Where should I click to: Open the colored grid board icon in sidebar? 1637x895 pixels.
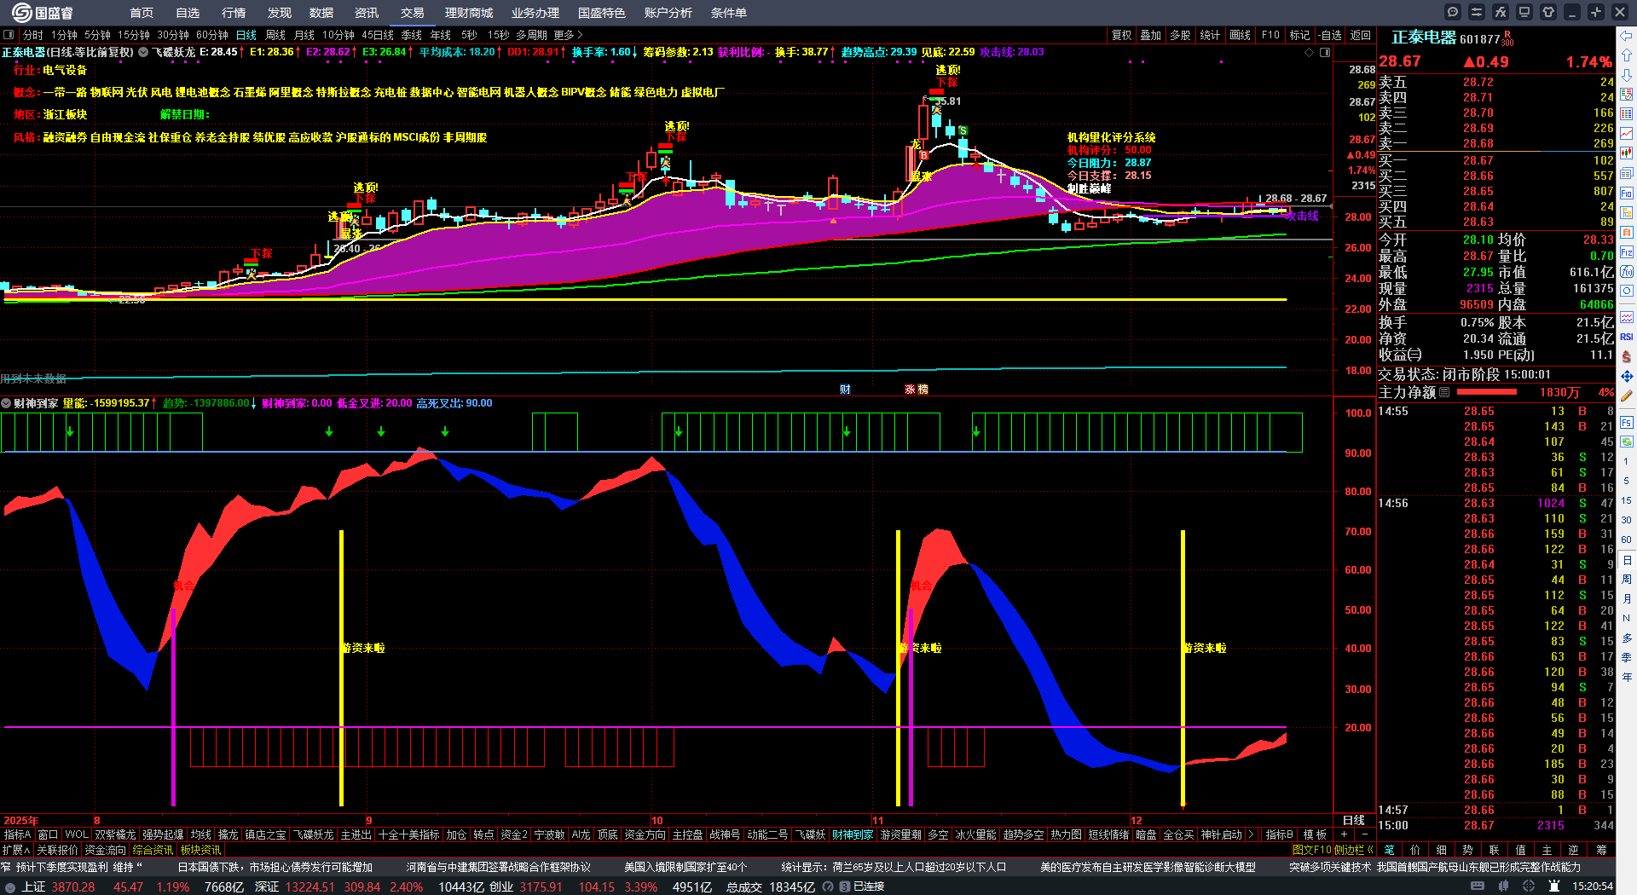click(1627, 114)
